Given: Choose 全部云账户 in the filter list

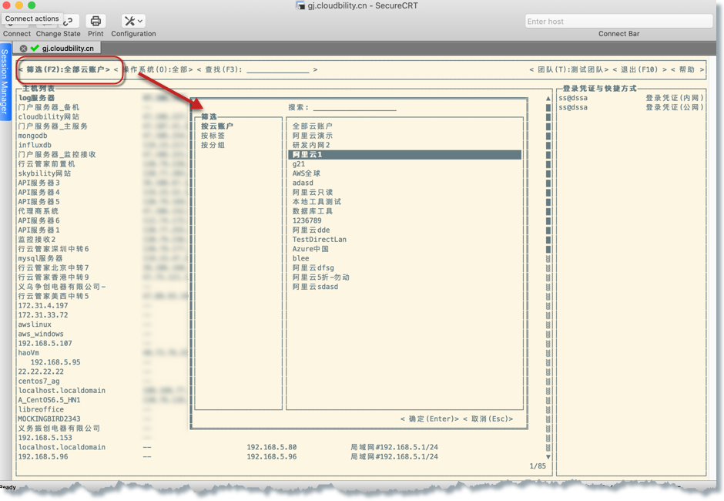Looking at the screenshot, I should pos(313,126).
